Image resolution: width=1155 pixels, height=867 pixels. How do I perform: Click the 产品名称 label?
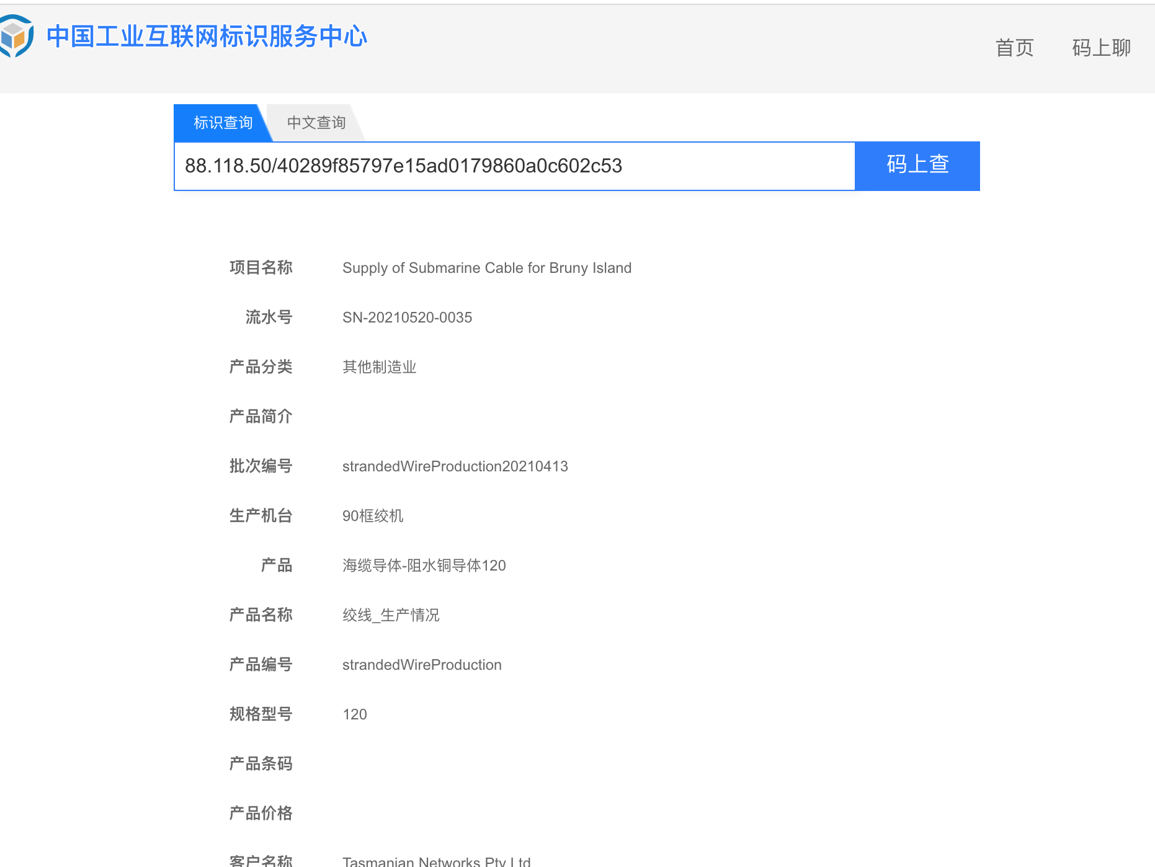click(261, 615)
